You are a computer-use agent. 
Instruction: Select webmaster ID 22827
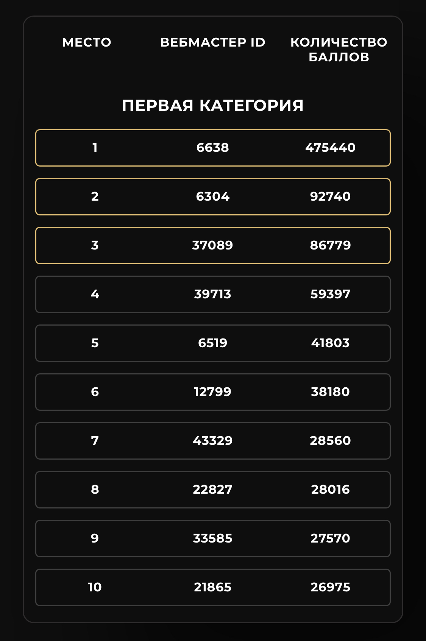[213, 490]
